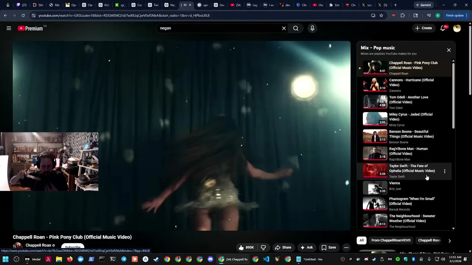472x265 pixels.
Task: Open options for Taylor Swift playlist item
Action: [x=445, y=171]
